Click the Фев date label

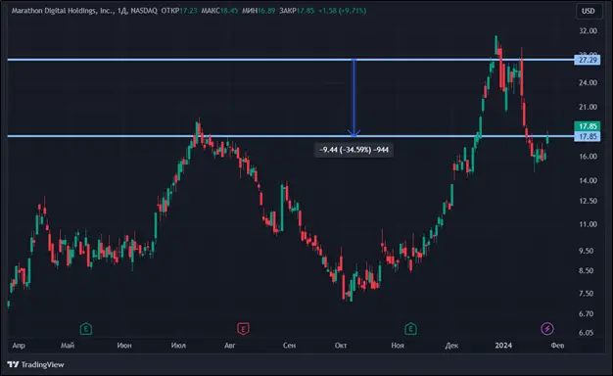tap(557, 346)
